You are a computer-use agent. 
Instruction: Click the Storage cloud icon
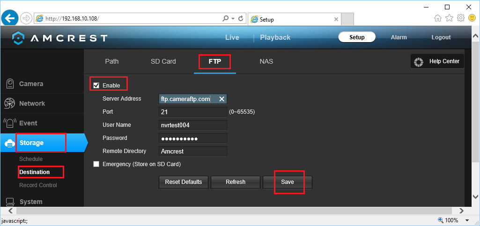(x=10, y=143)
